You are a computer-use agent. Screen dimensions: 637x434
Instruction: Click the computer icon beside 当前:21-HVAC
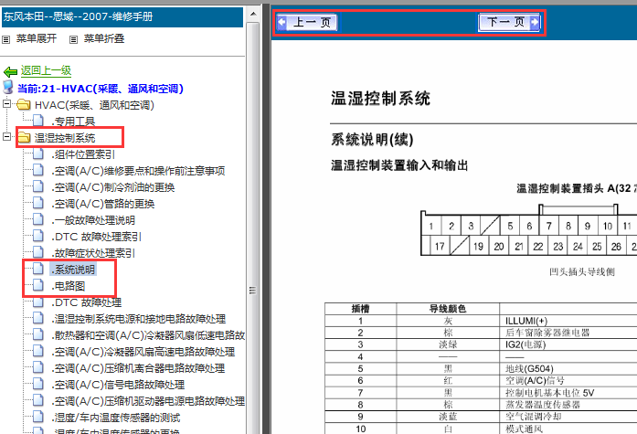(8, 87)
